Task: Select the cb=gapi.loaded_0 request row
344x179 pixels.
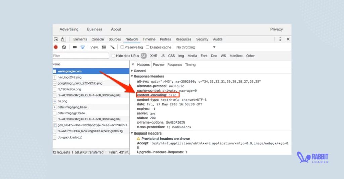Action: (91, 137)
